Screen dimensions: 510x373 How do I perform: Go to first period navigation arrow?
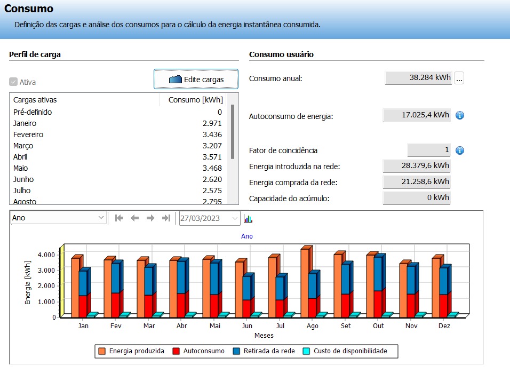tap(119, 218)
